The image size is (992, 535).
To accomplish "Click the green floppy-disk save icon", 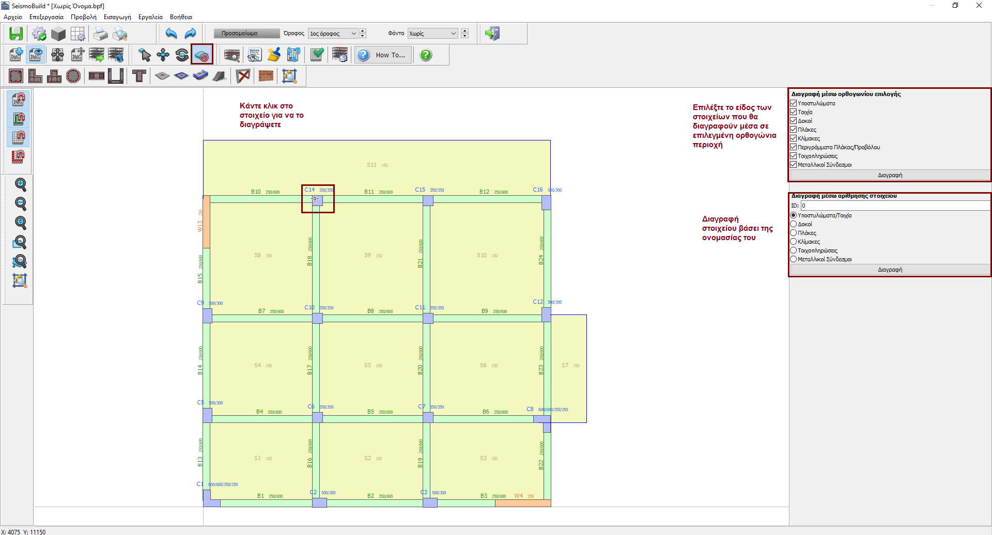I will (x=16, y=34).
